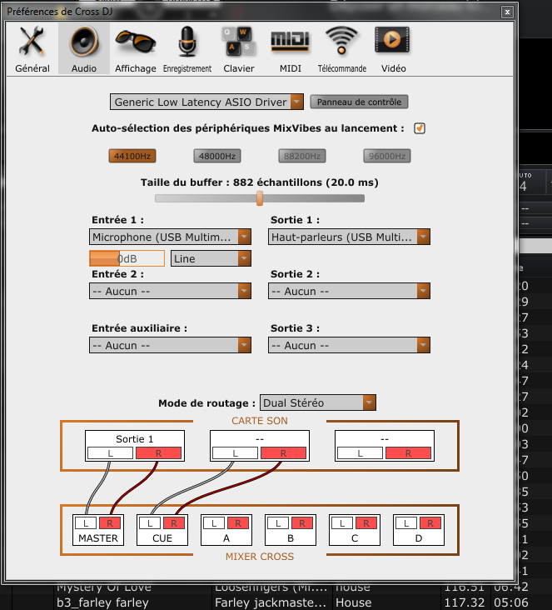Select 44100Hz sample rate

click(132, 156)
